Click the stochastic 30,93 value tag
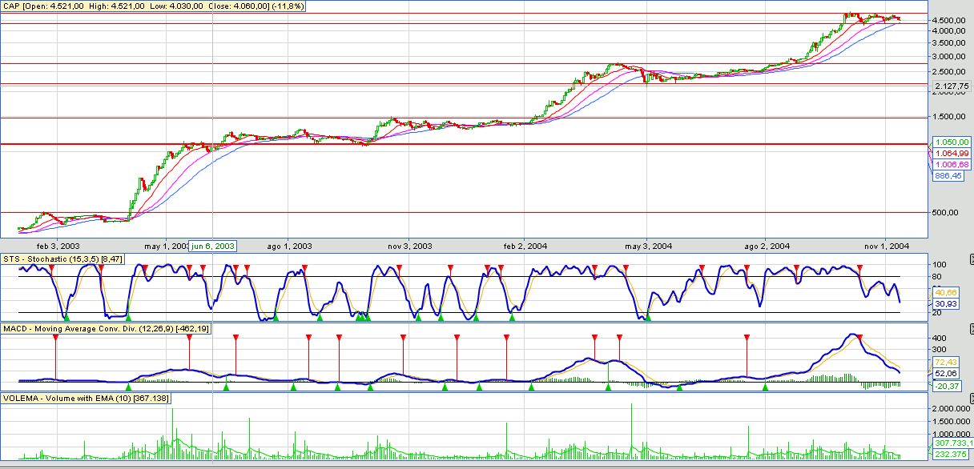The width and height of the screenshot is (974, 469). (946, 303)
